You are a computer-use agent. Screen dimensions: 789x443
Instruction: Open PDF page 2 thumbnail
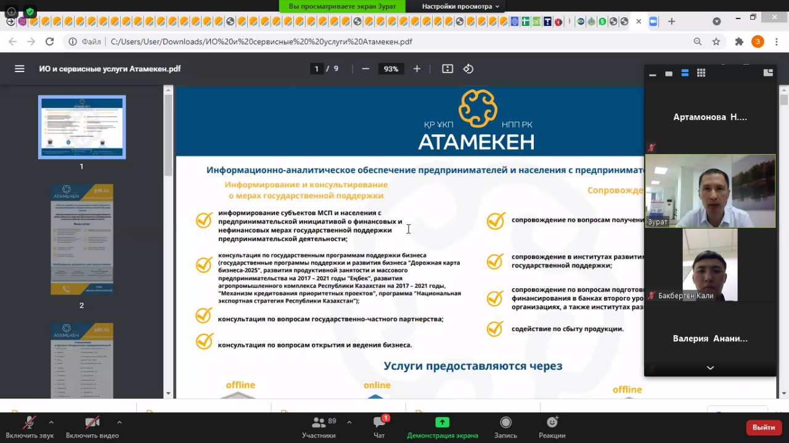[x=82, y=239]
